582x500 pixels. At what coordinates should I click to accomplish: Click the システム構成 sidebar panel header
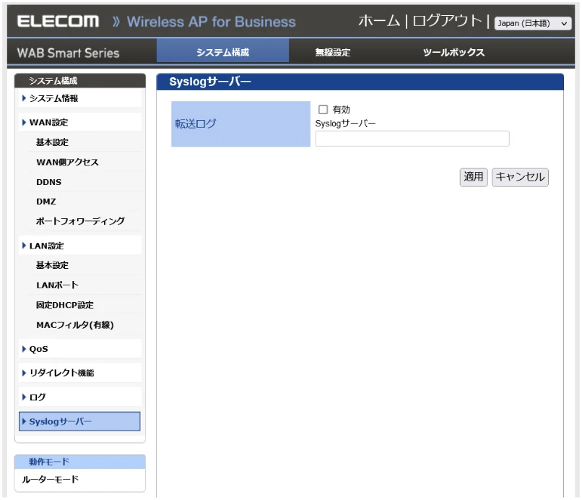pyautogui.click(x=80, y=81)
